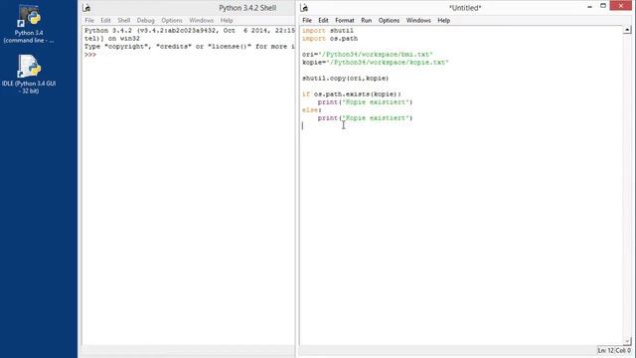Viewport: 636px width, 358px height.
Task: Close the Untitled editor window
Action: [621, 6]
